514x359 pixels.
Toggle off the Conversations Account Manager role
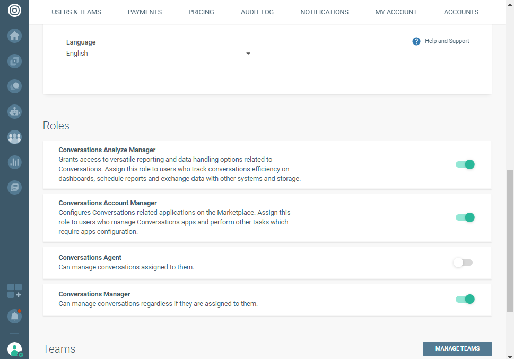(x=465, y=217)
